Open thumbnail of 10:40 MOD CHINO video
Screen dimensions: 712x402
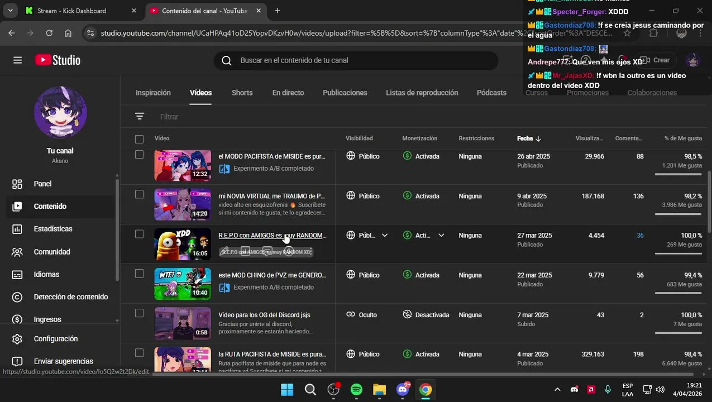point(183,284)
